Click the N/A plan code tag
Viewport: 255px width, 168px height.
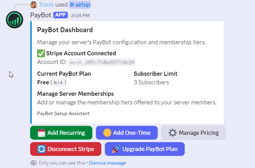58,83
